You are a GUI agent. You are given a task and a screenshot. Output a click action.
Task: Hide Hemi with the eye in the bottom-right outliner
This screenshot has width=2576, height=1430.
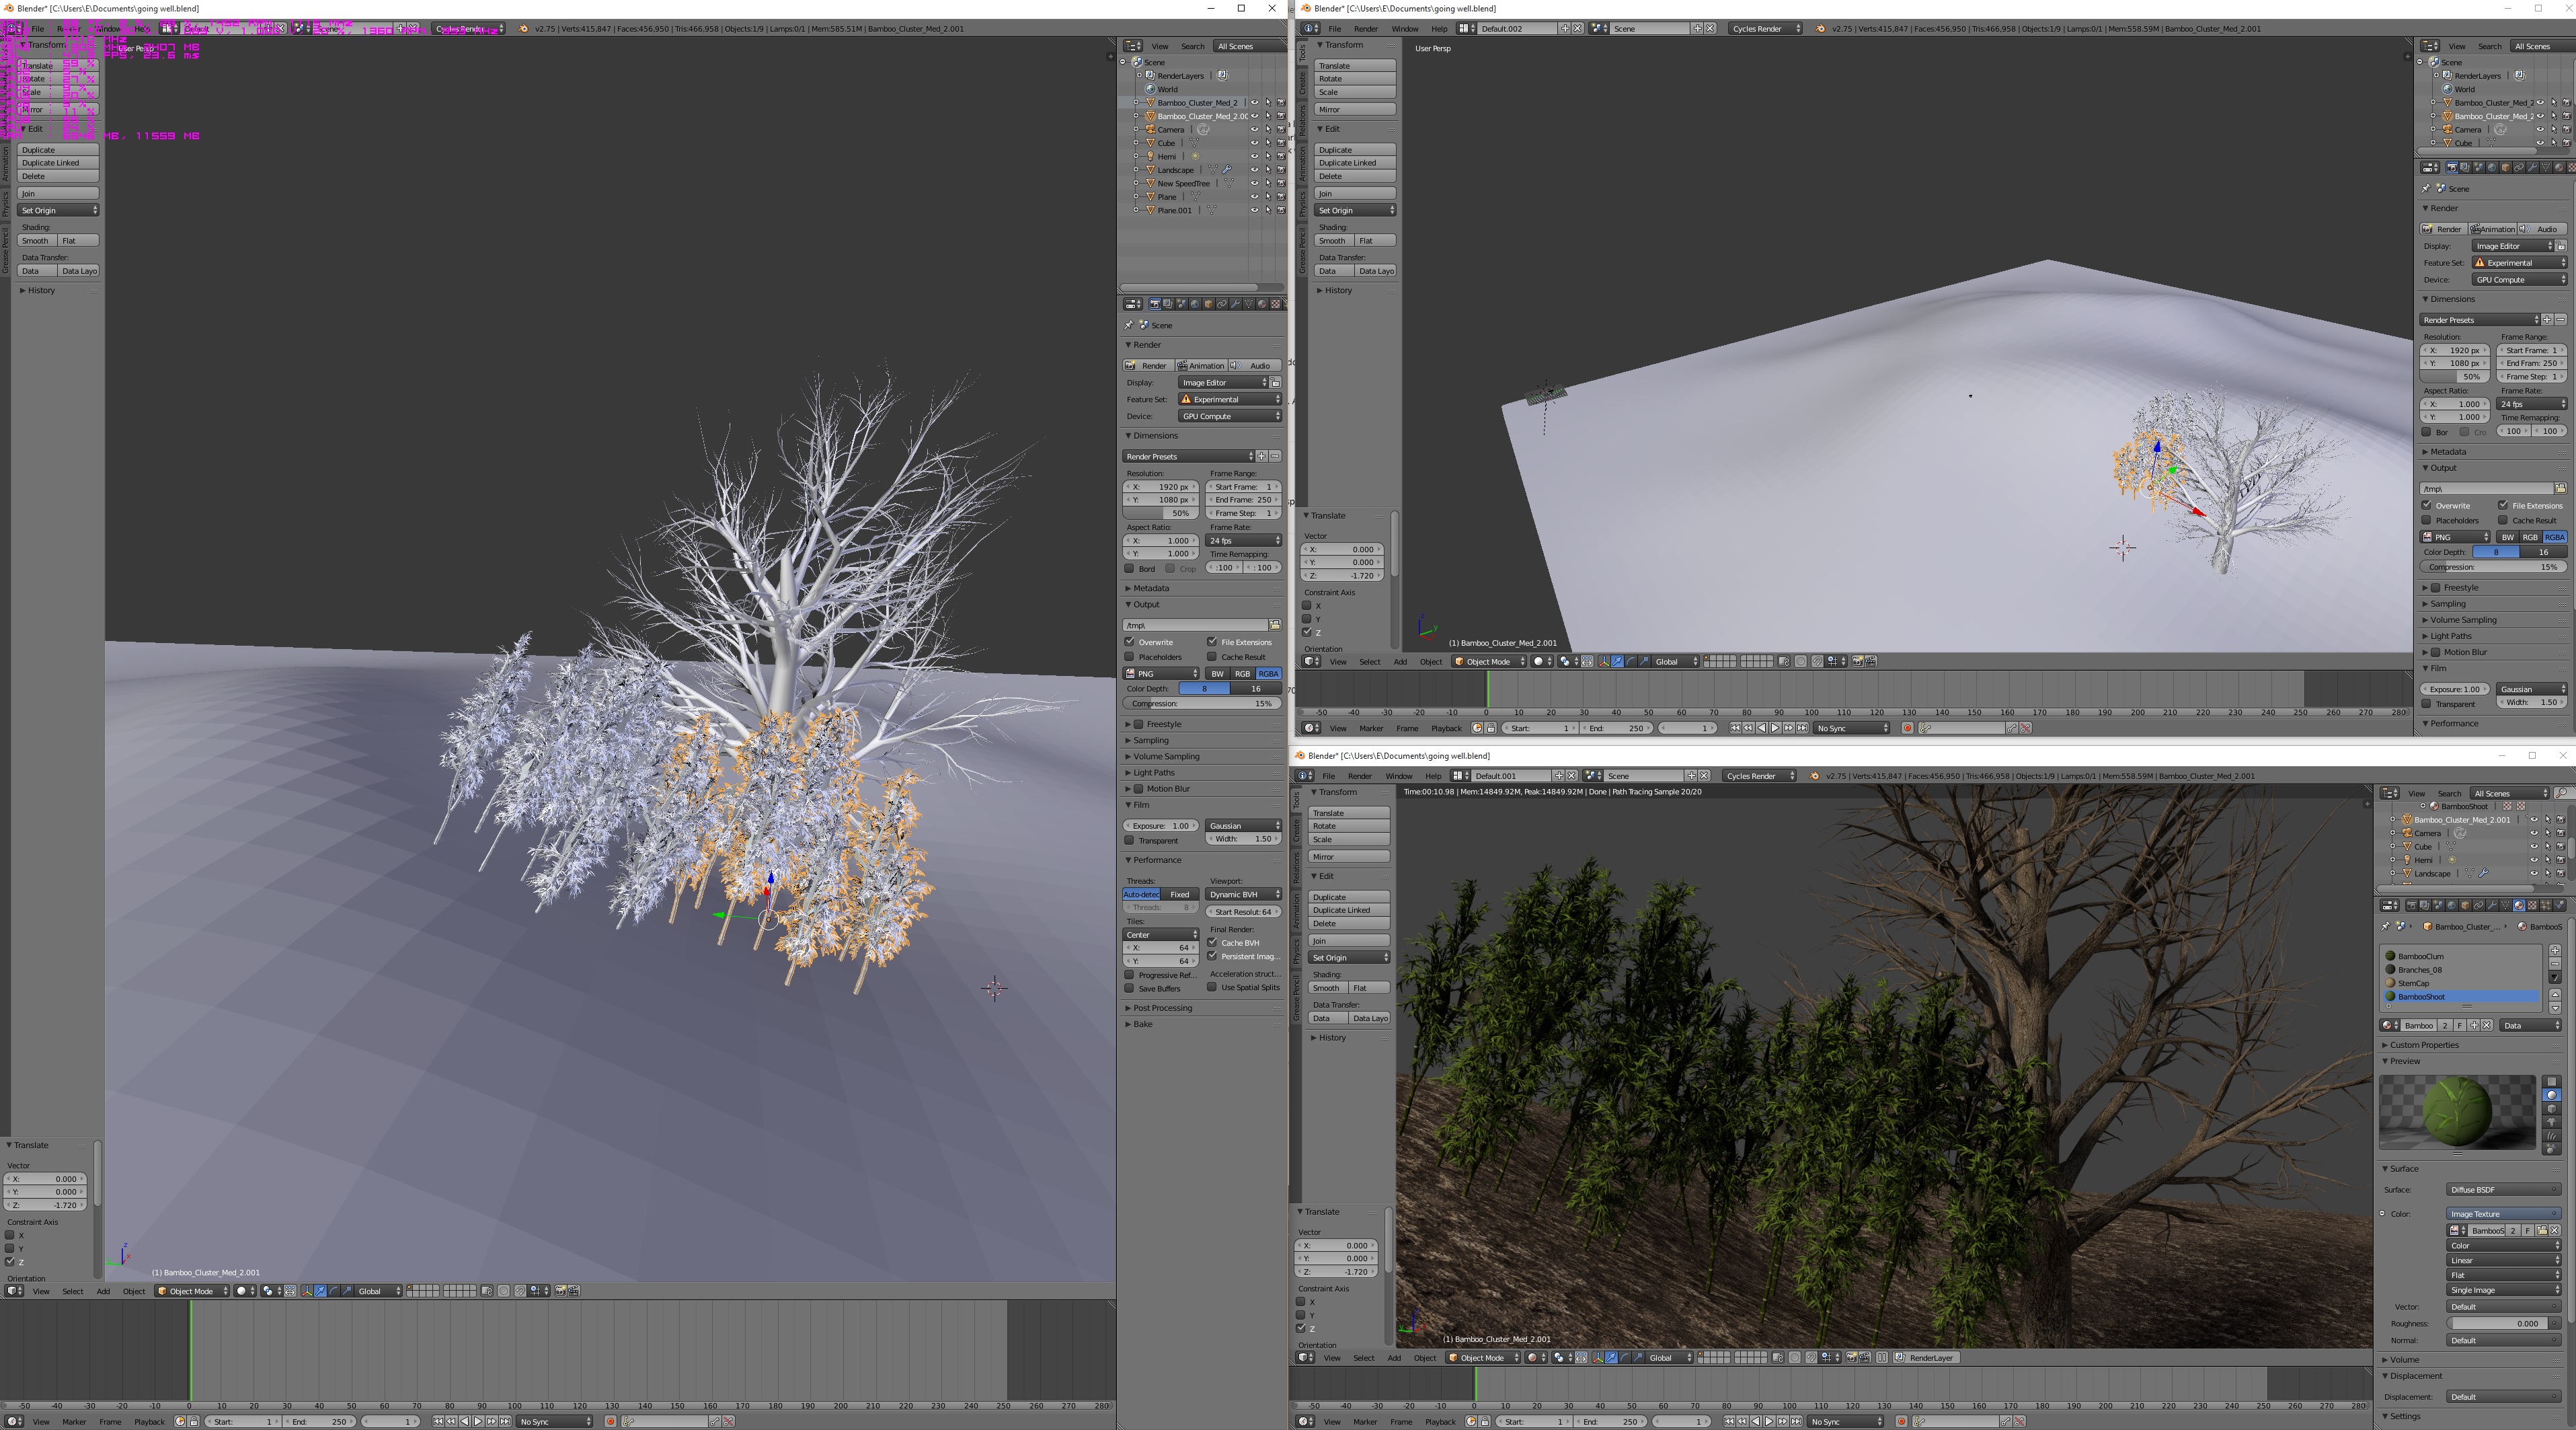2534,859
